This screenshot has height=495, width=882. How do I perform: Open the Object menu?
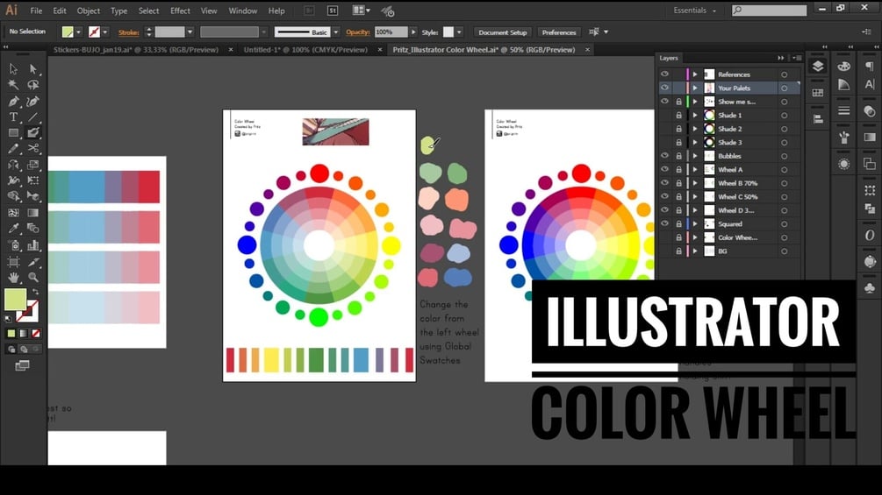[x=89, y=11]
